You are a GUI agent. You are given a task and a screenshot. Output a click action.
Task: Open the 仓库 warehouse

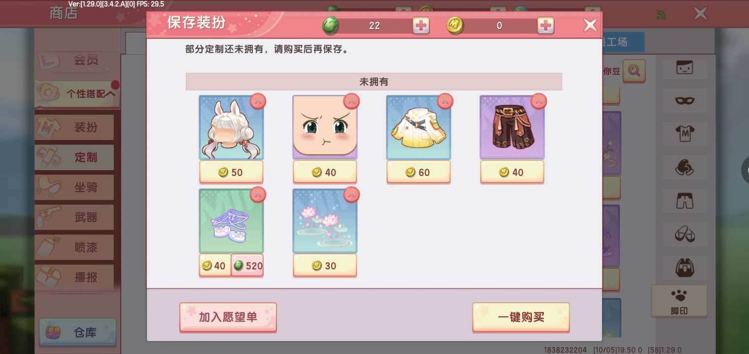(x=78, y=333)
